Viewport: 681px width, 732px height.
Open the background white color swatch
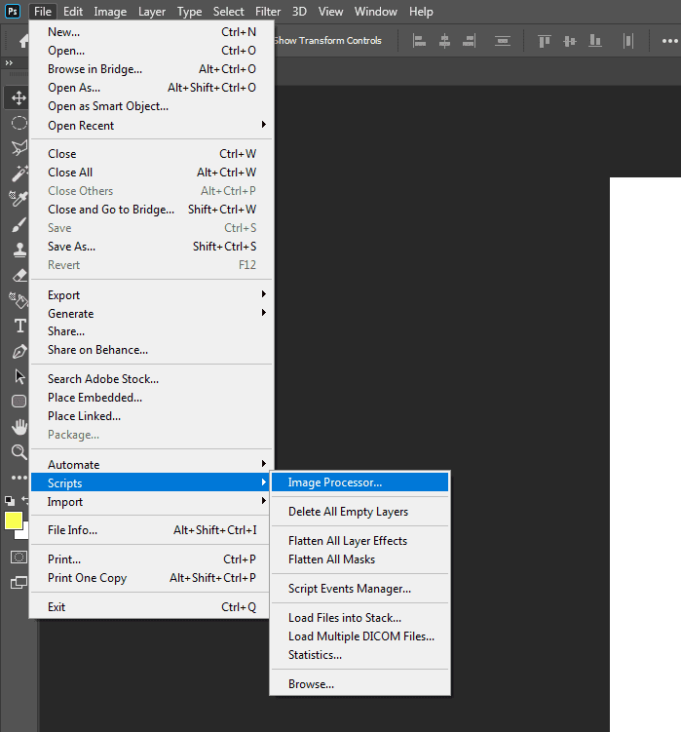(24, 534)
